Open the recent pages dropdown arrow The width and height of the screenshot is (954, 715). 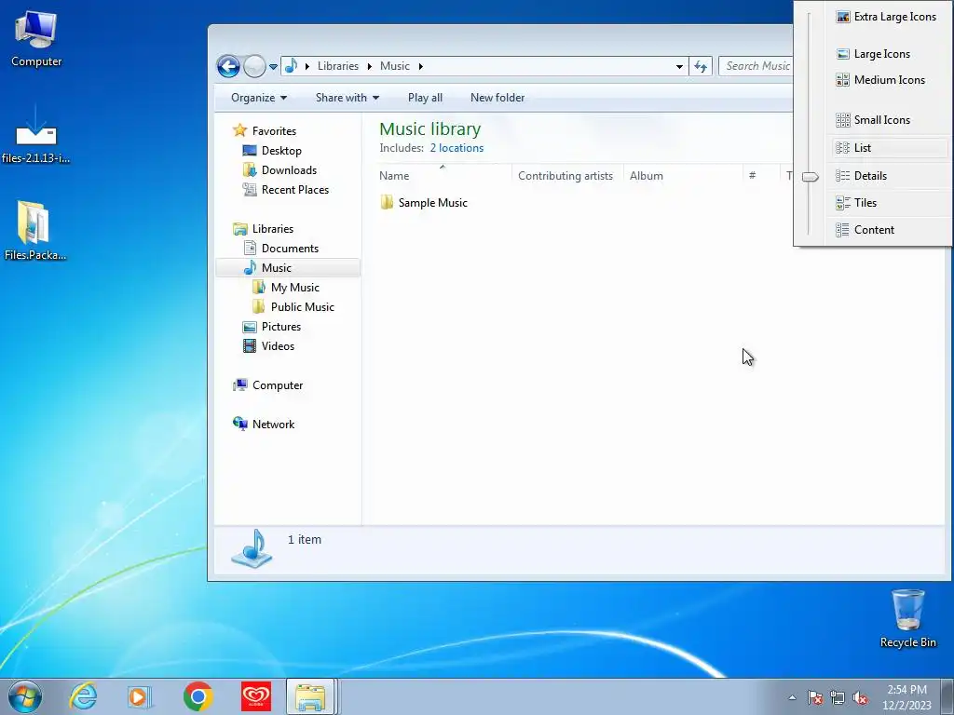click(x=273, y=67)
